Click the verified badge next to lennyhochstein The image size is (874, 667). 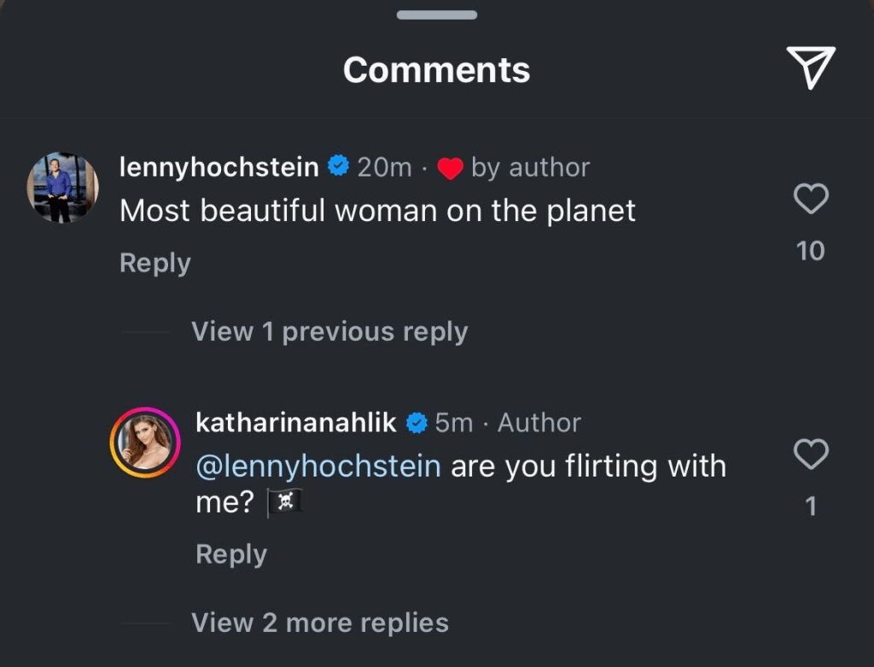[339, 167]
